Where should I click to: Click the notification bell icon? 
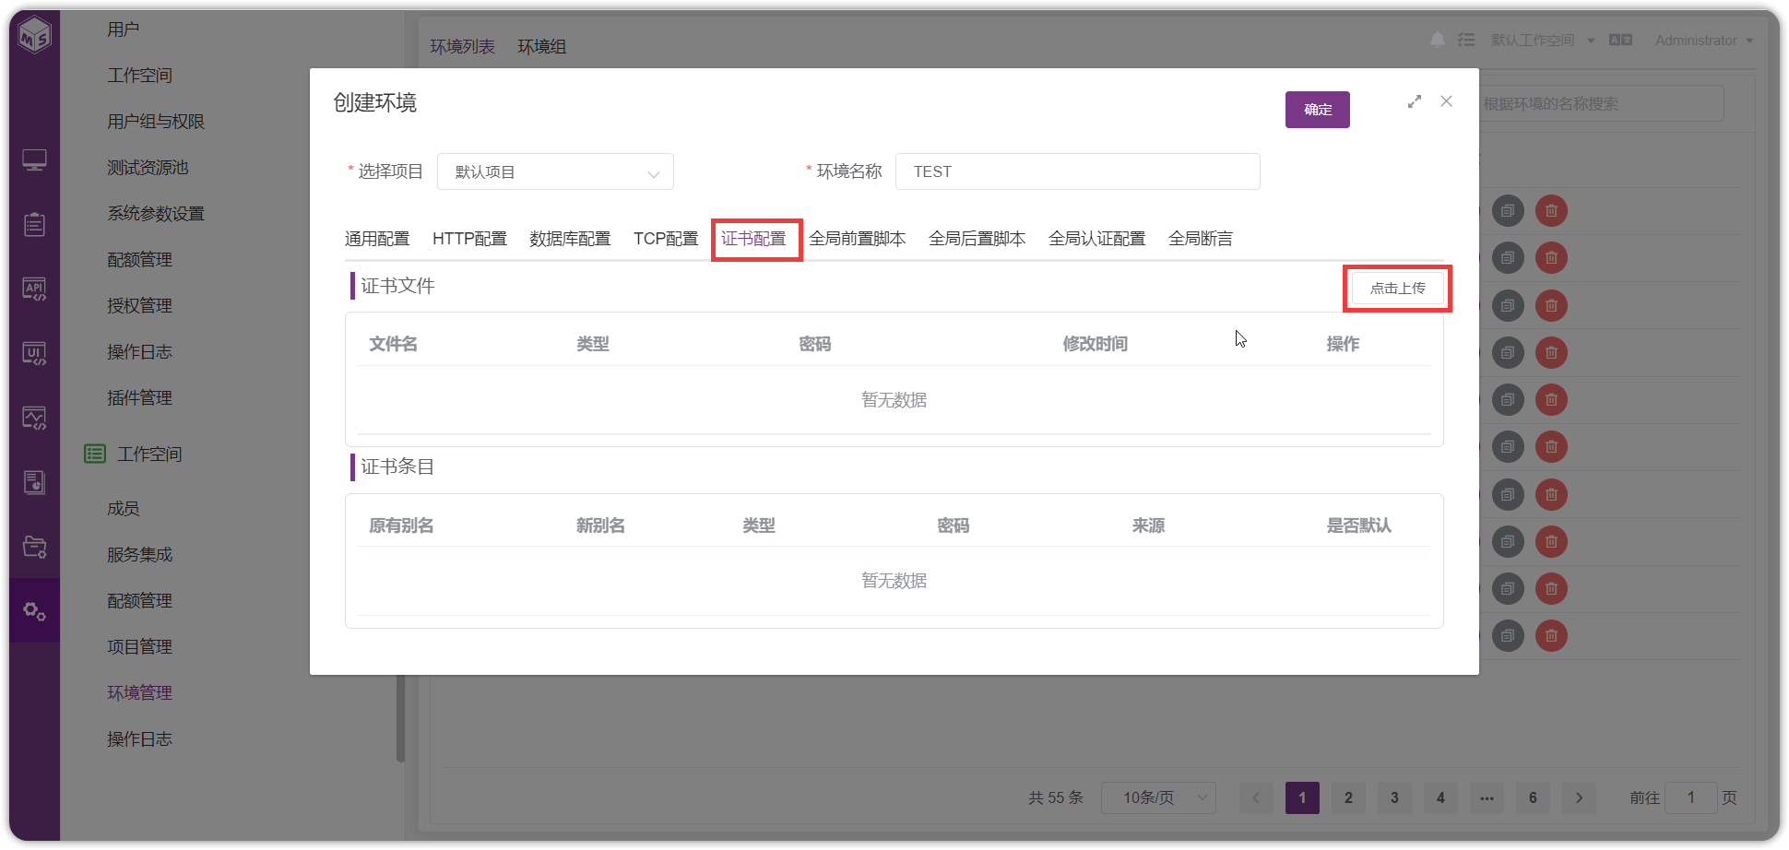click(x=1437, y=40)
